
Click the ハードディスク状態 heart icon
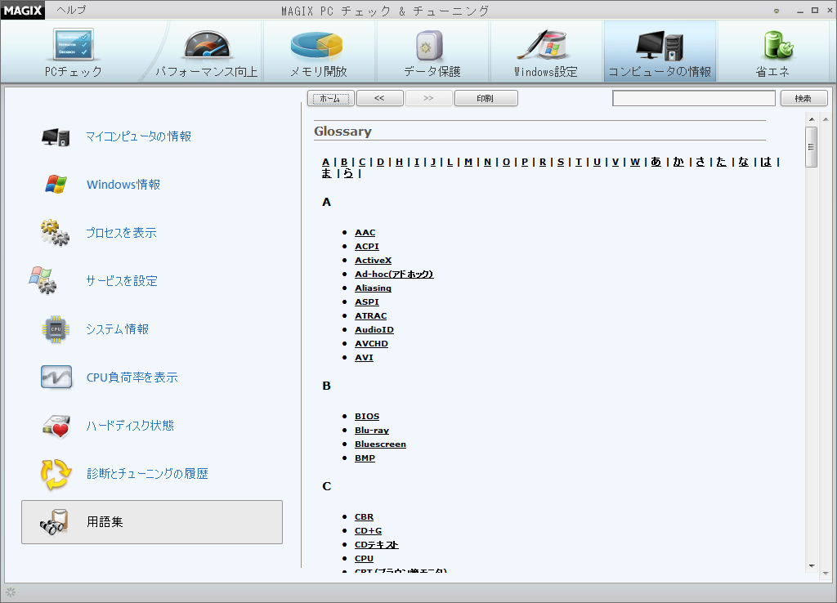56,426
